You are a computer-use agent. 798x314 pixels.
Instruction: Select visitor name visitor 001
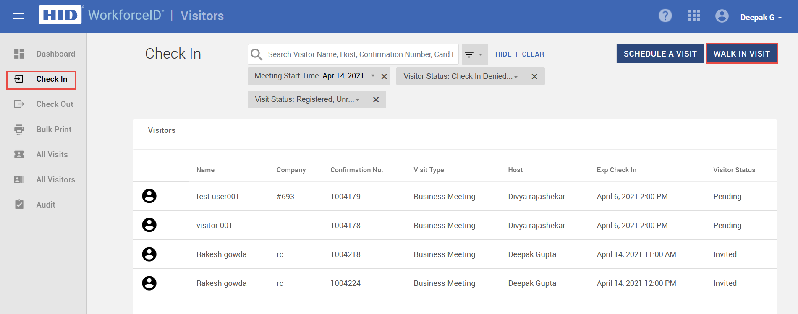[x=214, y=225]
